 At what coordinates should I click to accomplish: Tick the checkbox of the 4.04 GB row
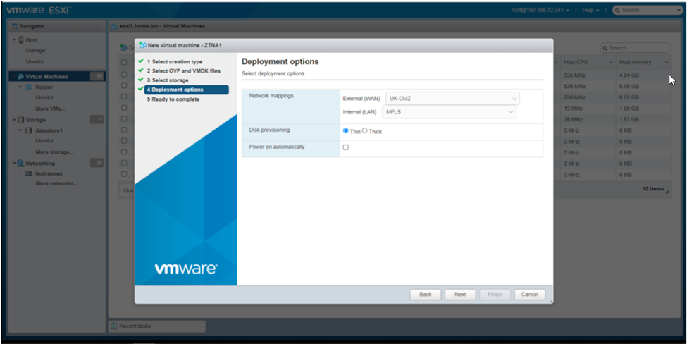[124, 75]
